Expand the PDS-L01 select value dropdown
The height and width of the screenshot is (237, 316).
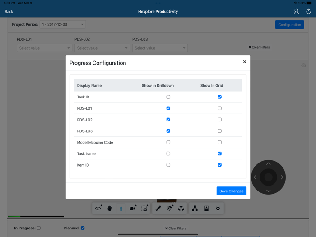pos(44,48)
